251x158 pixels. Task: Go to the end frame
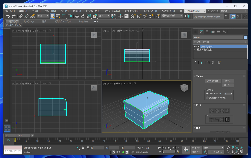178,148
